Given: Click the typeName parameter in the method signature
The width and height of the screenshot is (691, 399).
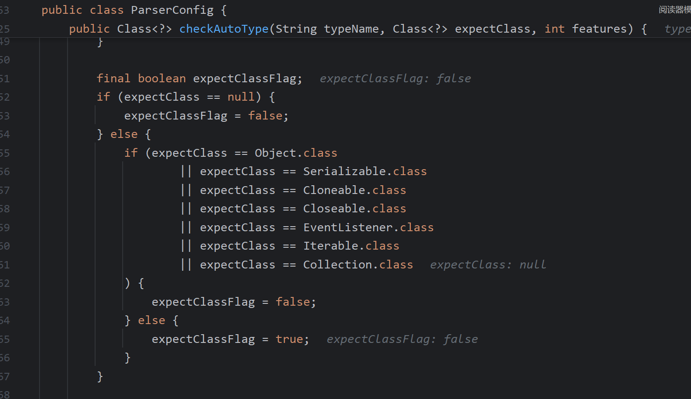Looking at the screenshot, I should [351, 29].
